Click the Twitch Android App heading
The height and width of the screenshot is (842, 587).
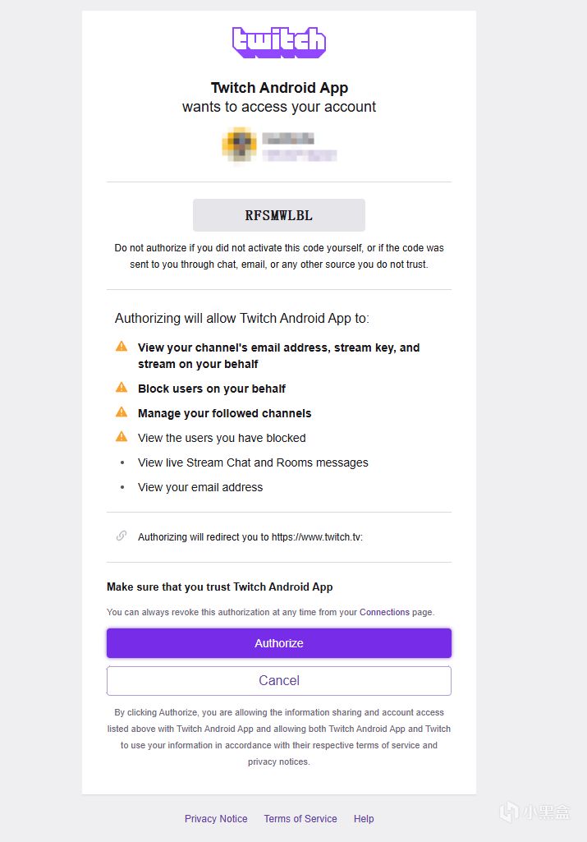click(279, 88)
